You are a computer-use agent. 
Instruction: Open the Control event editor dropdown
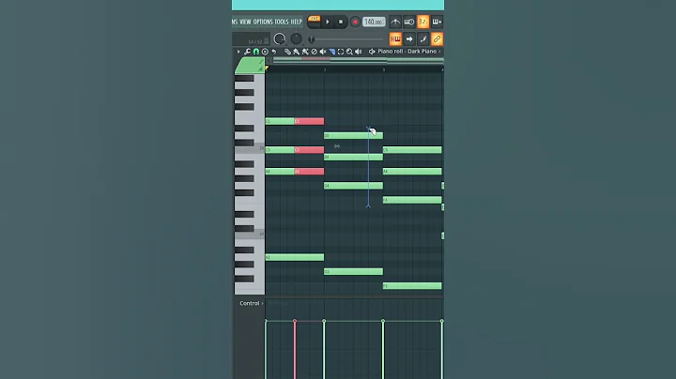pos(252,303)
